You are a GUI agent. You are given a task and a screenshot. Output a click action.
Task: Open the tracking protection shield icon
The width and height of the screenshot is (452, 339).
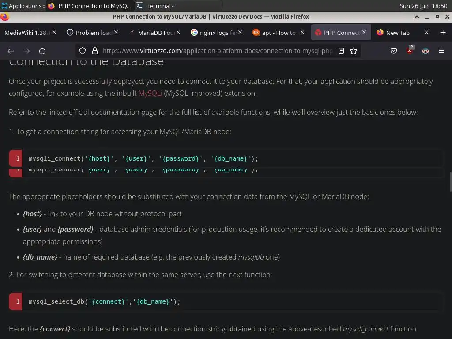point(83,51)
